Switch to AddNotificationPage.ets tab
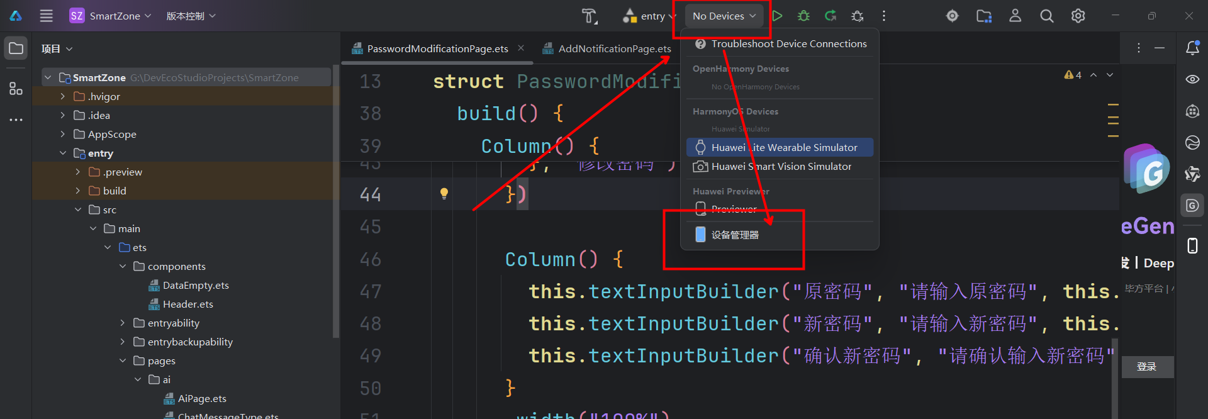Image resolution: width=1208 pixels, height=419 pixels. coord(614,48)
